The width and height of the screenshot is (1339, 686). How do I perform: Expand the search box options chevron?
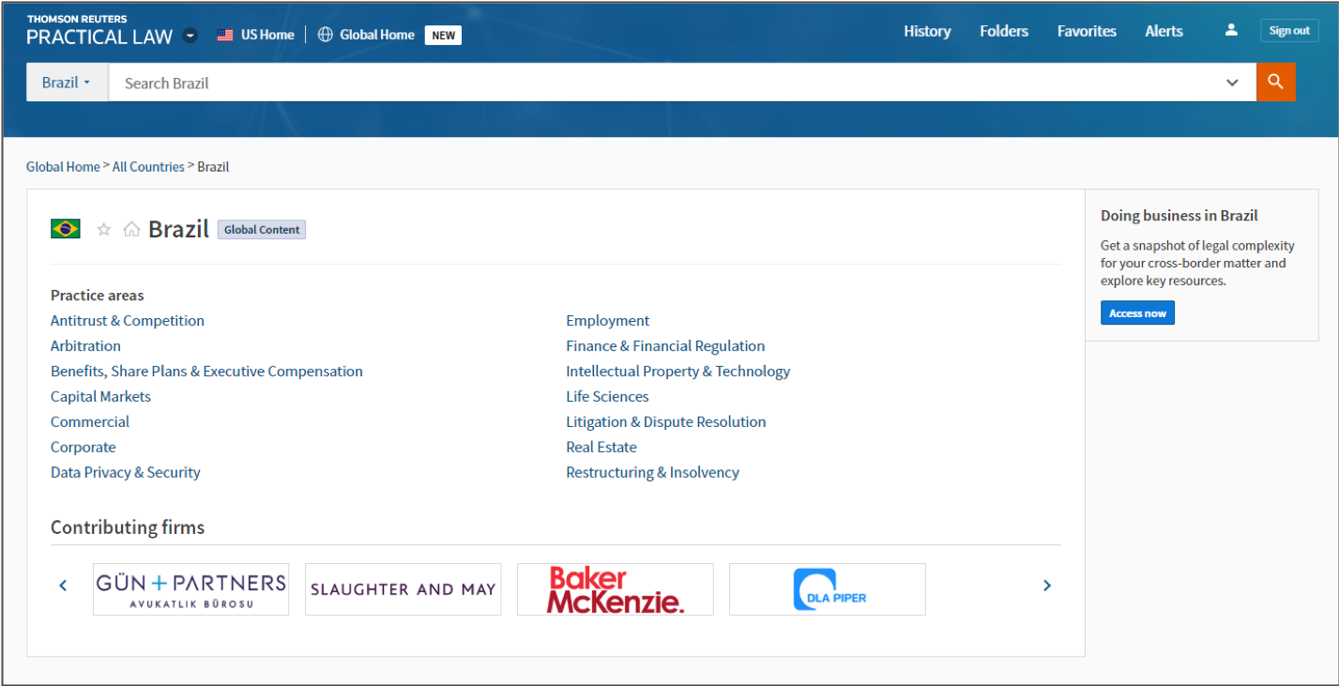(1233, 83)
